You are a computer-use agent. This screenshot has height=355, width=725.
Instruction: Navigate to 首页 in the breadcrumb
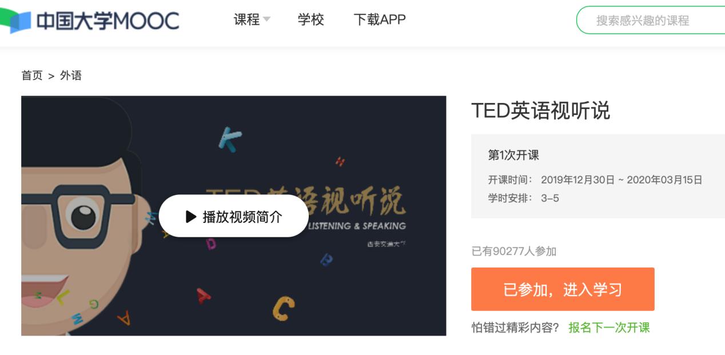(32, 75)
